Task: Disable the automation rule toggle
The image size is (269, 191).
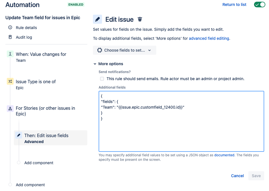Action: 259,5
